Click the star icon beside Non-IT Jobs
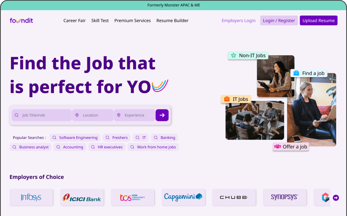 pos(233,55)
